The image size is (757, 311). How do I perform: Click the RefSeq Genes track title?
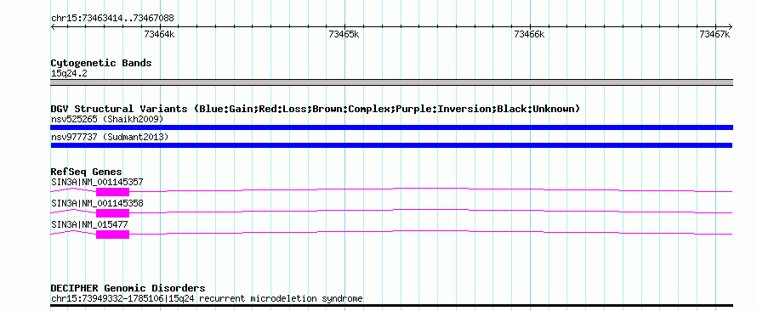(87, 172)
